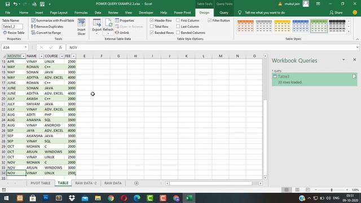Click Remove Duplicates tool

pos(47,27)
